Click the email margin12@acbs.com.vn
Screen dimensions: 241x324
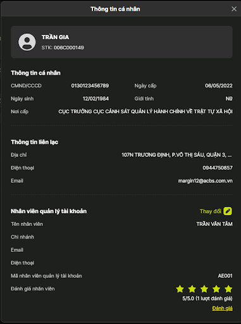(206, 181)
